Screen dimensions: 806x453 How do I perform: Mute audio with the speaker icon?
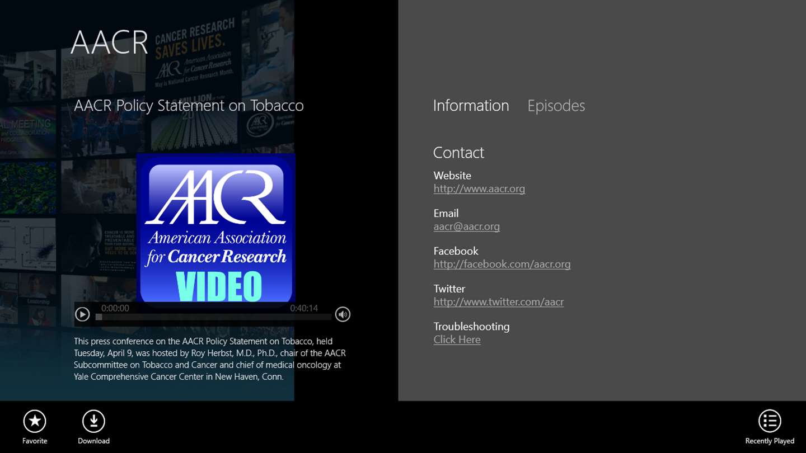tap(343, 314)
